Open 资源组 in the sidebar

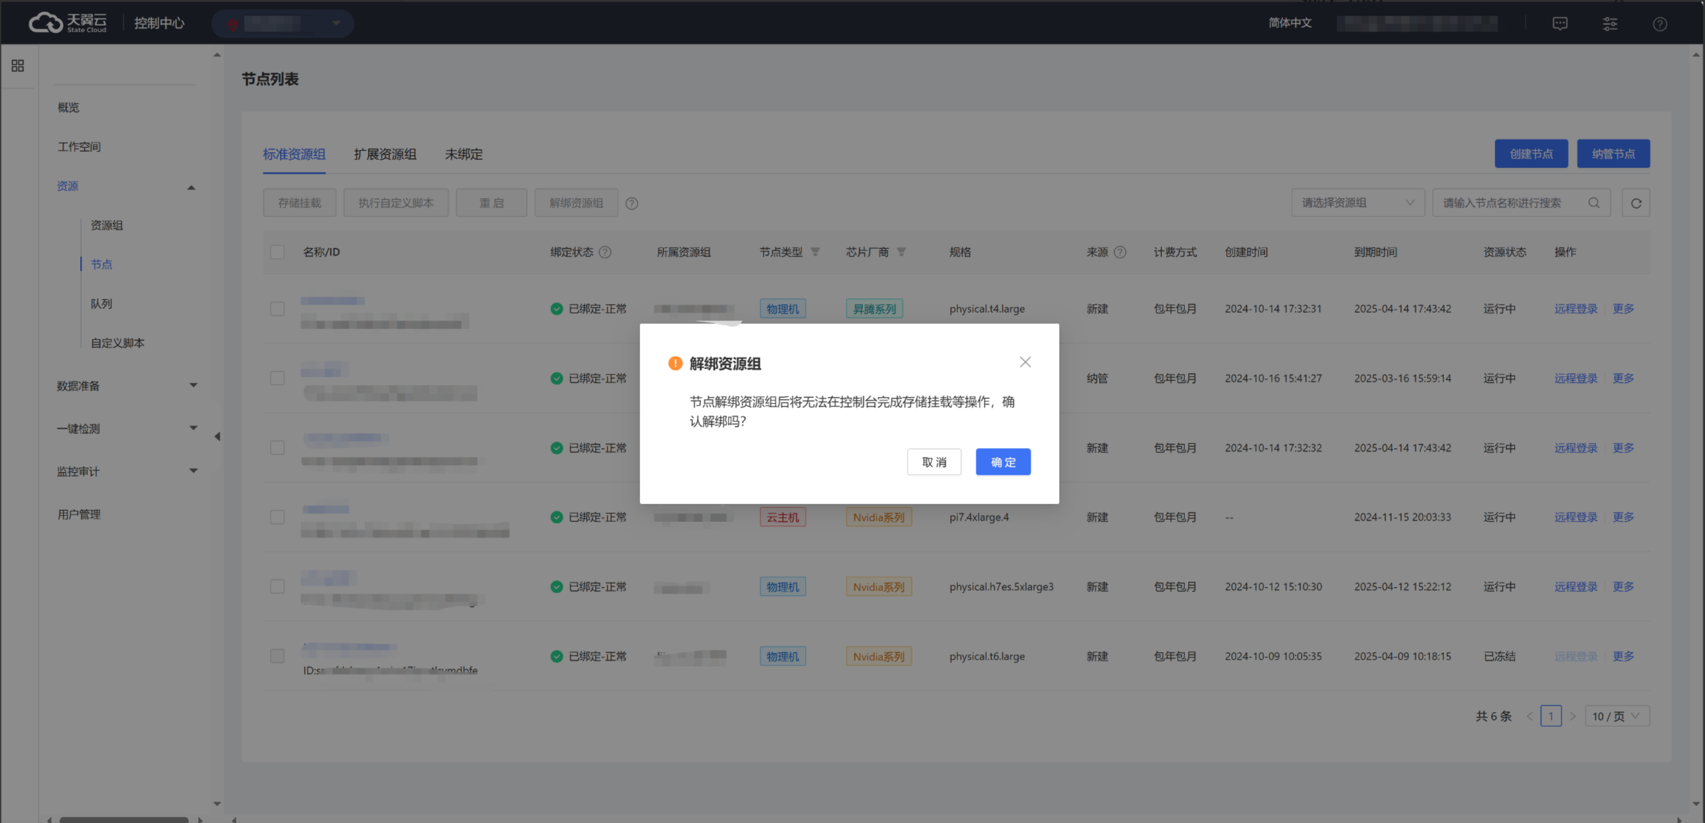(106, 225)
